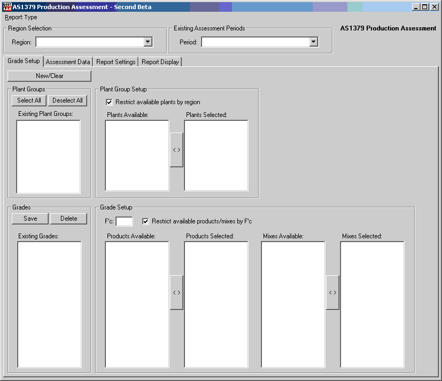
Task: Click the plants transfer arrows button
Action: tap(176, 150)
